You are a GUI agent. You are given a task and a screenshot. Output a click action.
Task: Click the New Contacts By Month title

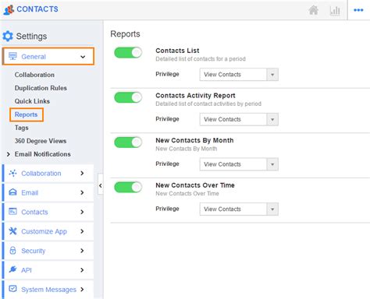click(x=194, y=140)
